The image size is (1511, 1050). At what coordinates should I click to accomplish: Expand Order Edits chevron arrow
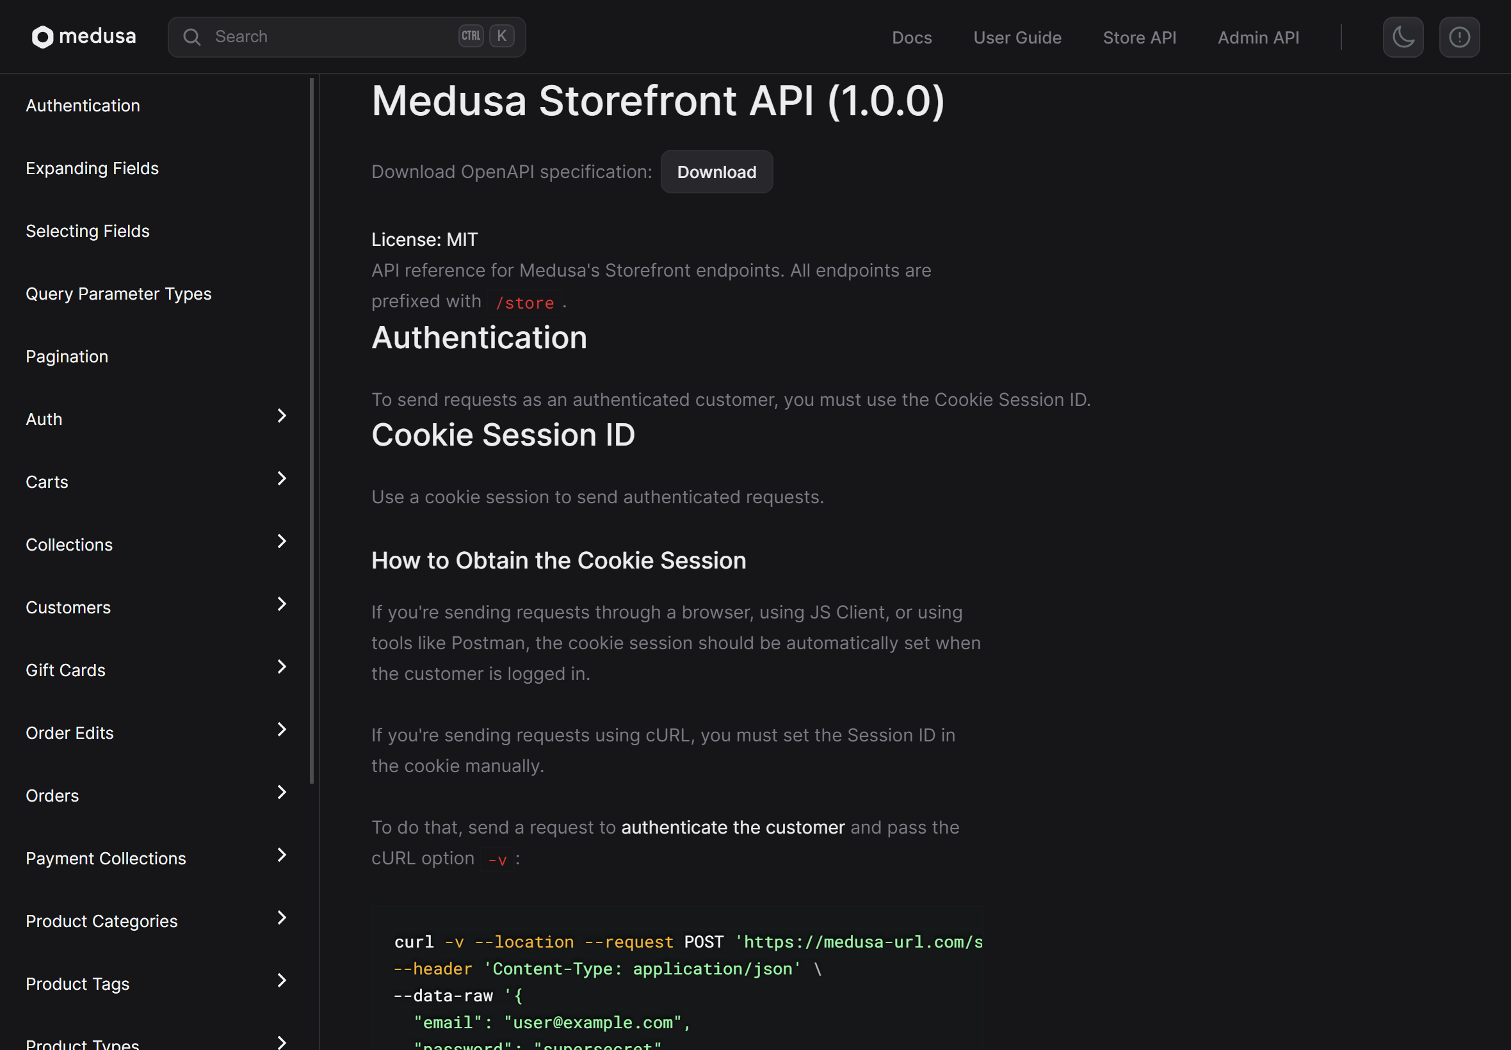coord(282,730)
